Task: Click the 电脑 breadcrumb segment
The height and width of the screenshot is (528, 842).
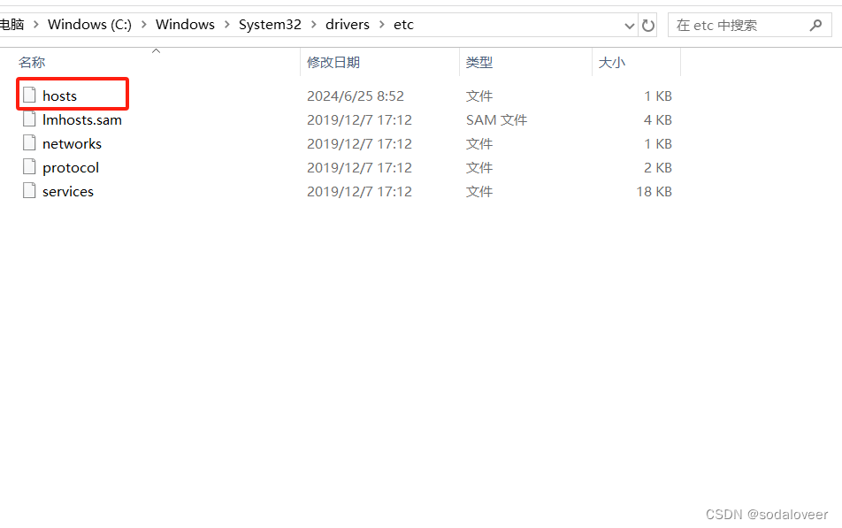Action: click(11, 25)
